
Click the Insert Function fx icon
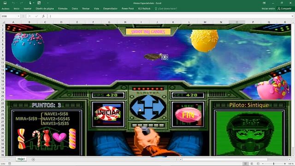(x=43, y=16)
